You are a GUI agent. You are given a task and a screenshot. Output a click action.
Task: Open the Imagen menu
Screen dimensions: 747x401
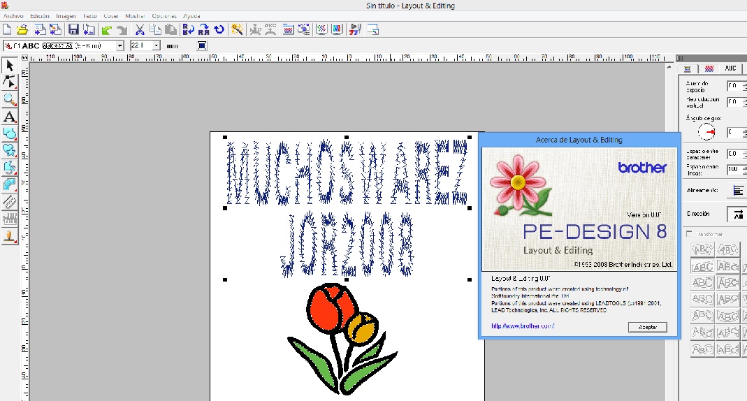(x=66, y=15)
